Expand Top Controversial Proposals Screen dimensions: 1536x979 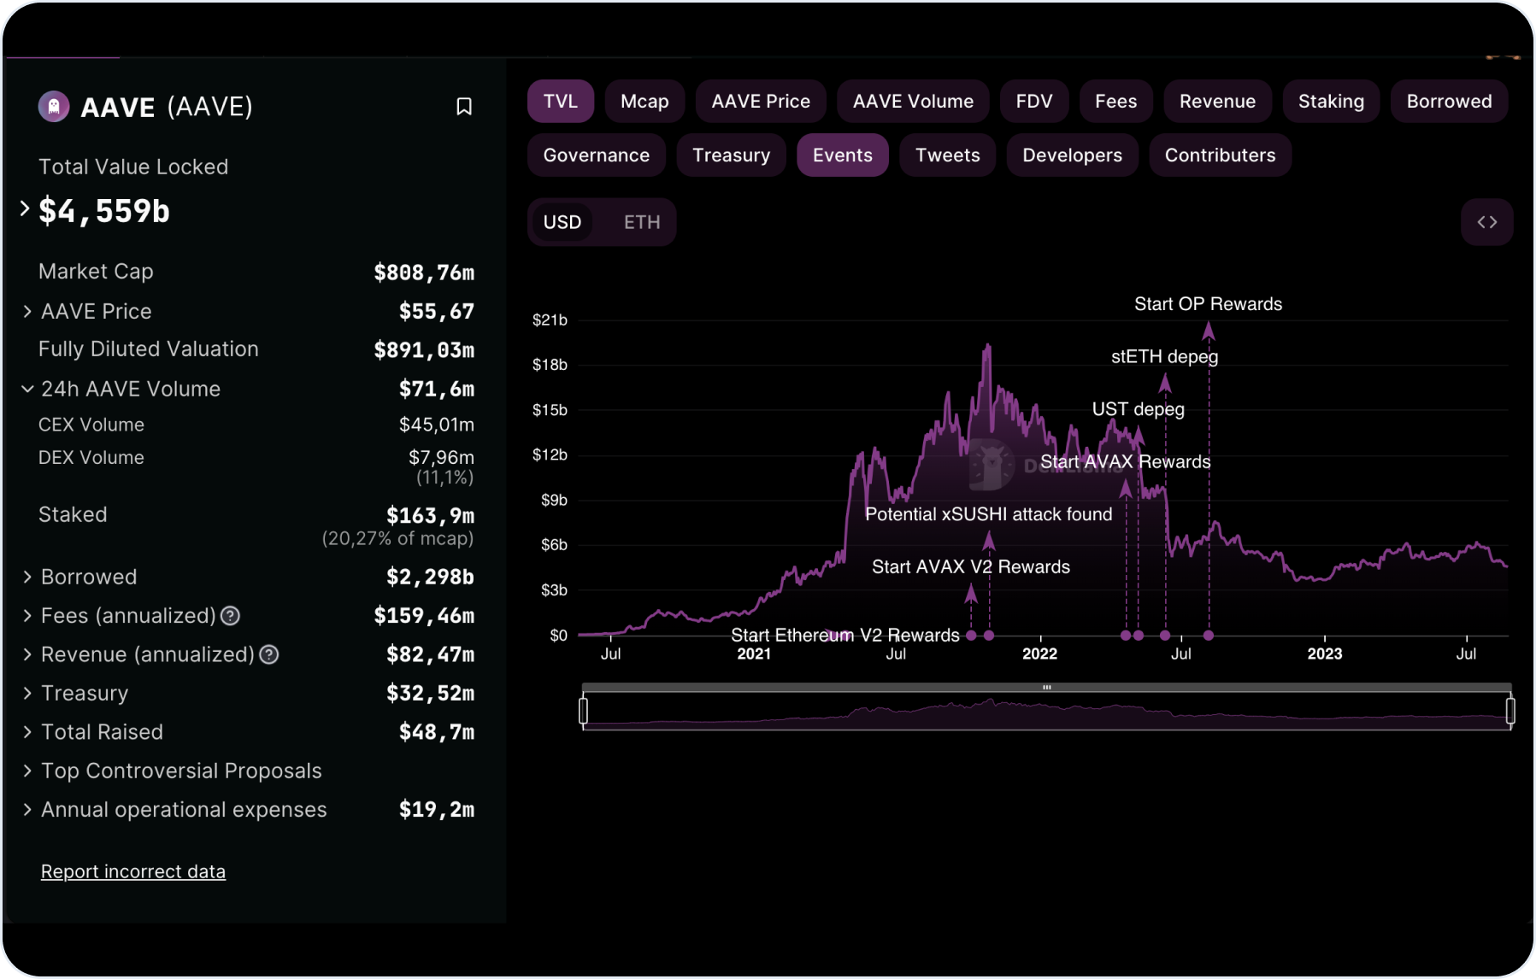pyautogui.click(x=27, y=771)
